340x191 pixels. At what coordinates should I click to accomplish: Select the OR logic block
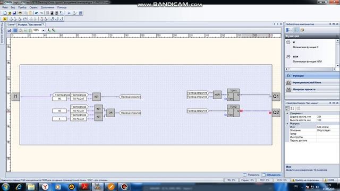pos(110,112)
